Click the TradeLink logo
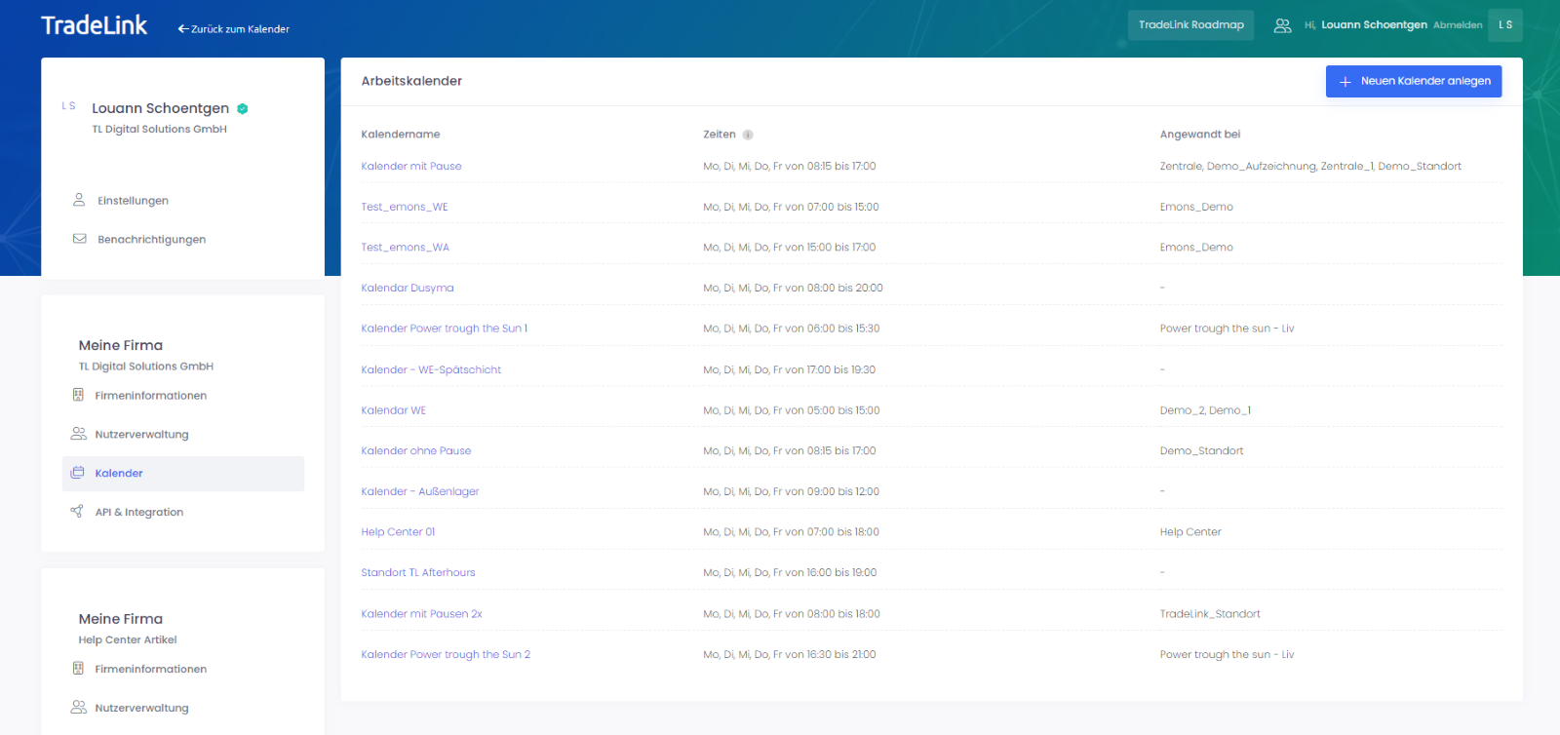 95,26
